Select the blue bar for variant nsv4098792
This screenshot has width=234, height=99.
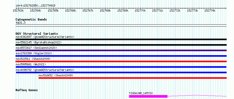[121, 72]
